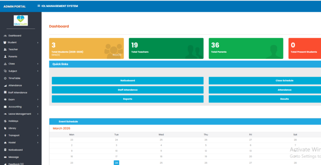Click the Tue column header in calendar

117,134
